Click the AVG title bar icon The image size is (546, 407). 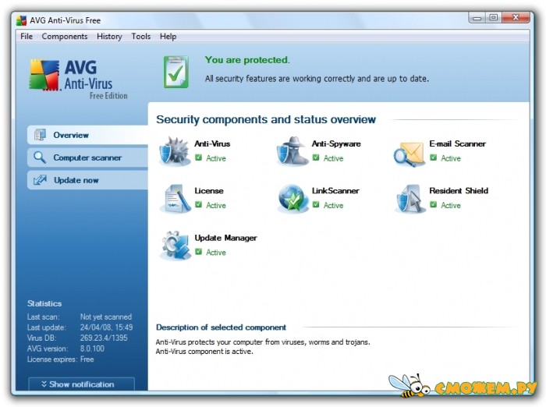click(x=21, y=20)
